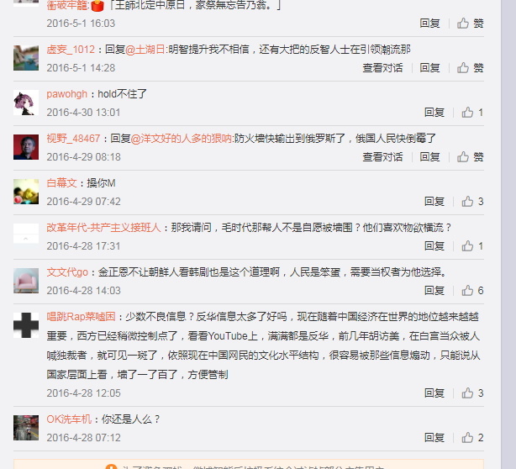
Task: Reply to 文文代go's comment
Action: click(x=434, y=291)
